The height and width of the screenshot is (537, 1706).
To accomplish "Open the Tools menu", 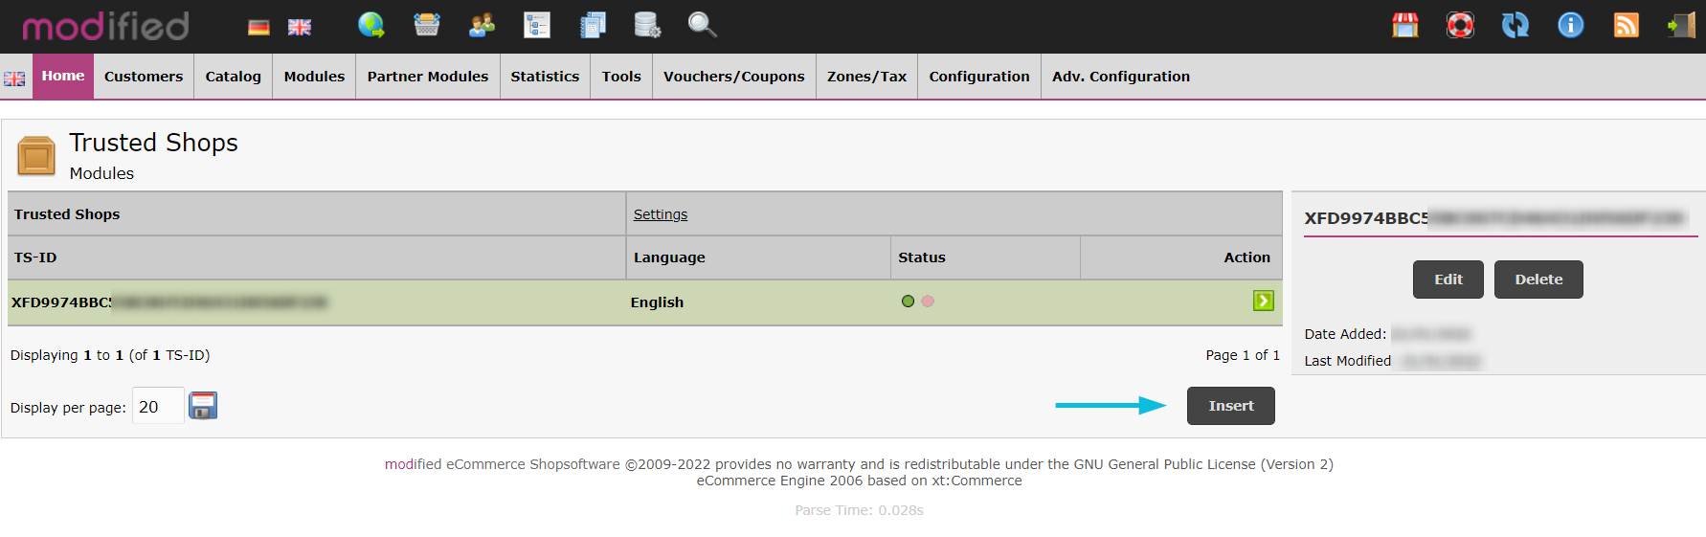I will (x=621, y=77).
